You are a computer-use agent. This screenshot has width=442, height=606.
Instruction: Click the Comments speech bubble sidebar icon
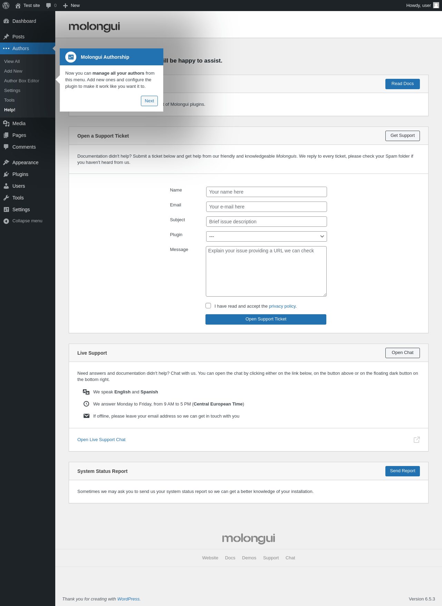click(x=6, y=147)
